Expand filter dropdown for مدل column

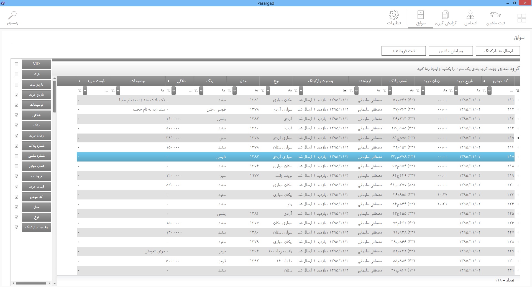235,91
